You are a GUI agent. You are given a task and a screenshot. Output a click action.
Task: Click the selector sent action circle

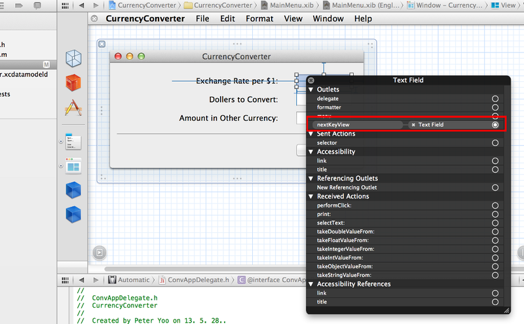tap(495, 143)
